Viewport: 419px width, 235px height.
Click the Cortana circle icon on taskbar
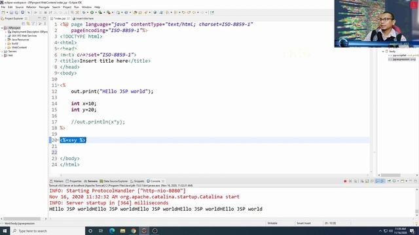90,230
